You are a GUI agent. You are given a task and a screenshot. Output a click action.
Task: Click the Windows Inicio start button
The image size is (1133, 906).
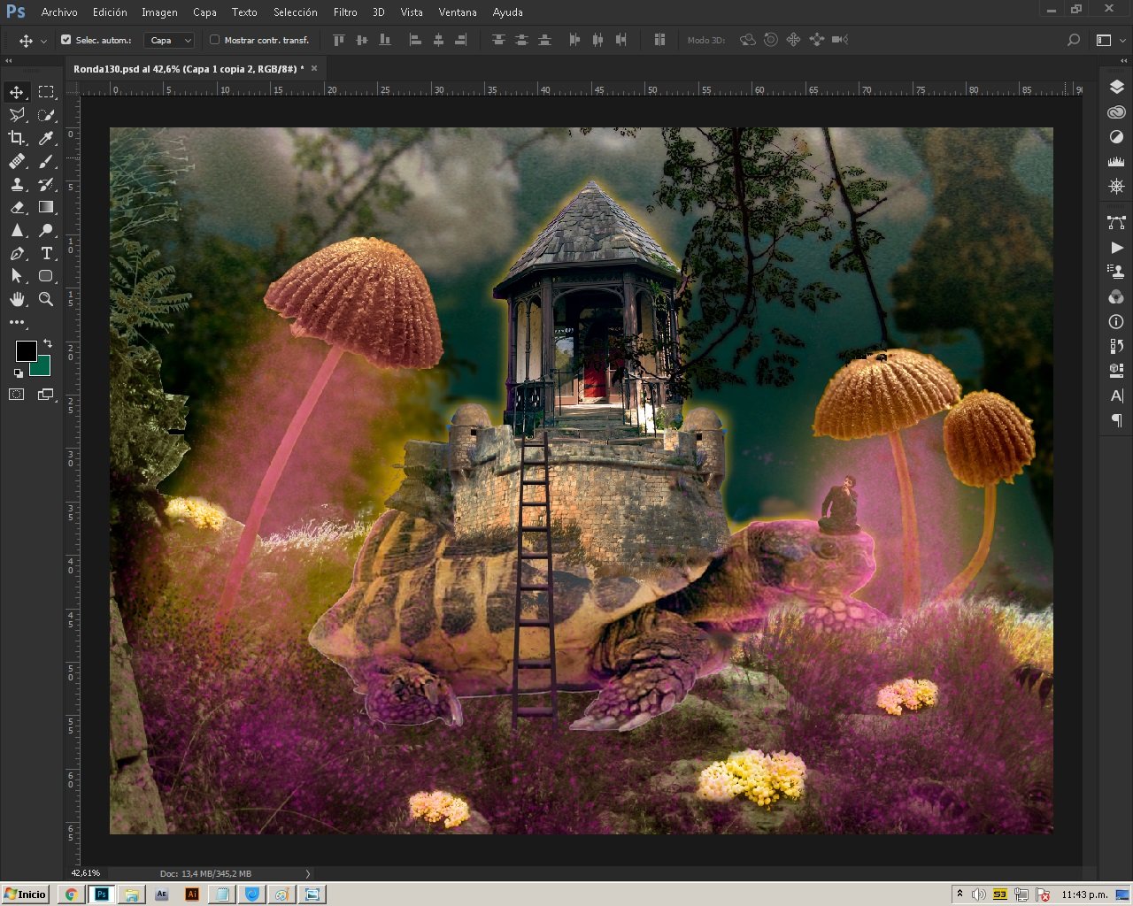coord(26,894)
